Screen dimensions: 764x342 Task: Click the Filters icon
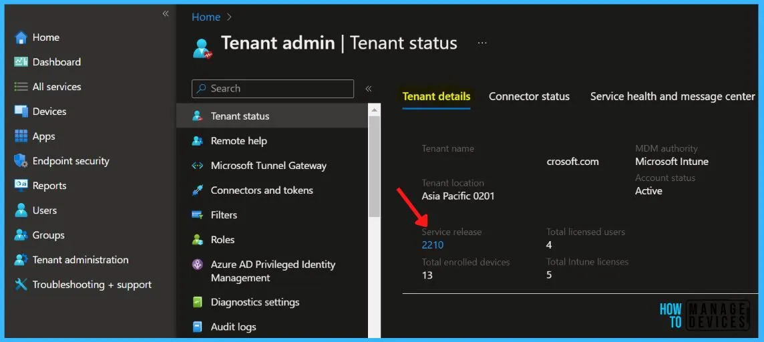tap(197, 215)
